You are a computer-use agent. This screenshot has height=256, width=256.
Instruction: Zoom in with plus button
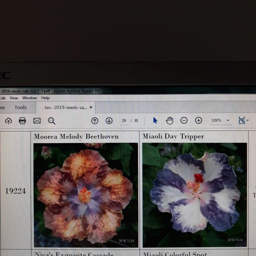(198, 120)
